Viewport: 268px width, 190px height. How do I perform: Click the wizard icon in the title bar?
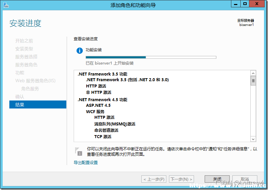pyautogui.click(x=6, y=5)
